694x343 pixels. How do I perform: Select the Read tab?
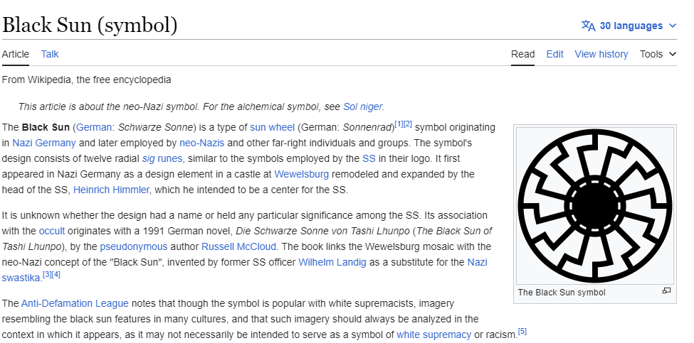tap(522, 54)
